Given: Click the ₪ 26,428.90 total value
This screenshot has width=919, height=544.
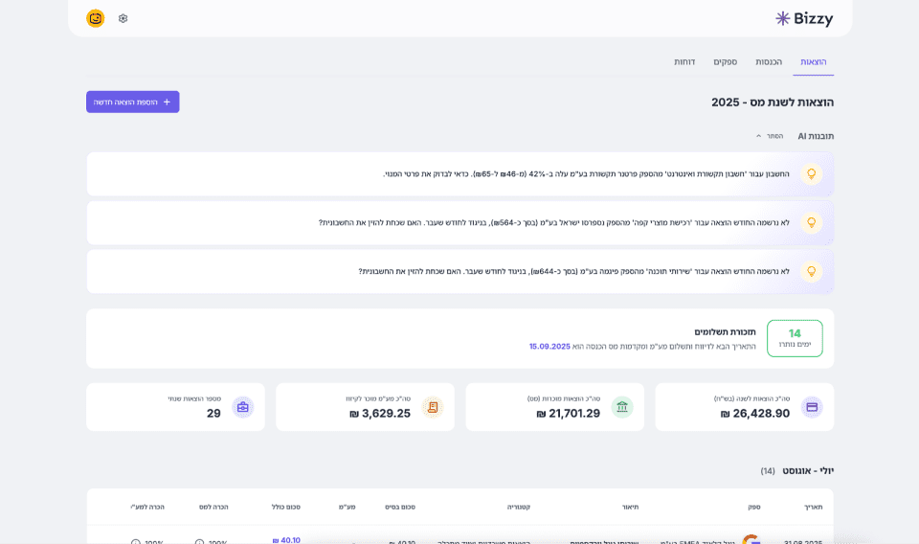Looking at the screenshot, I should [x=755, y=414].
